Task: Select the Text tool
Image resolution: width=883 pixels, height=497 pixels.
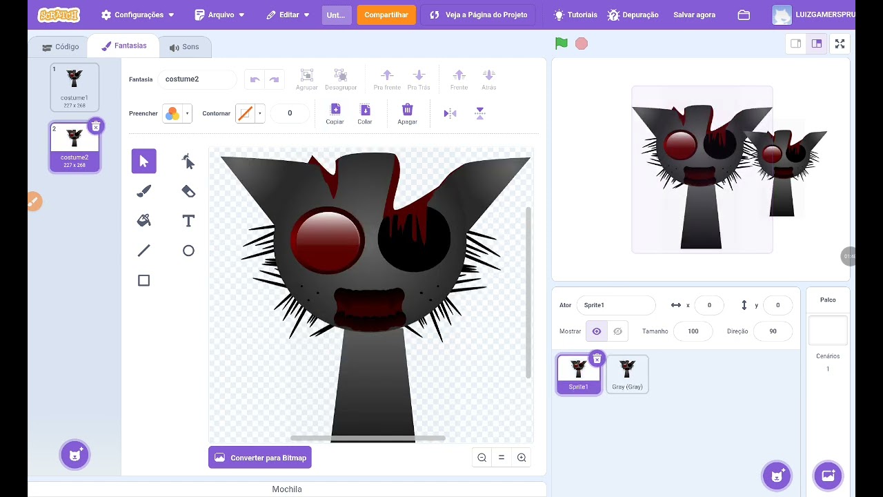Action: (x=188, y=221)
